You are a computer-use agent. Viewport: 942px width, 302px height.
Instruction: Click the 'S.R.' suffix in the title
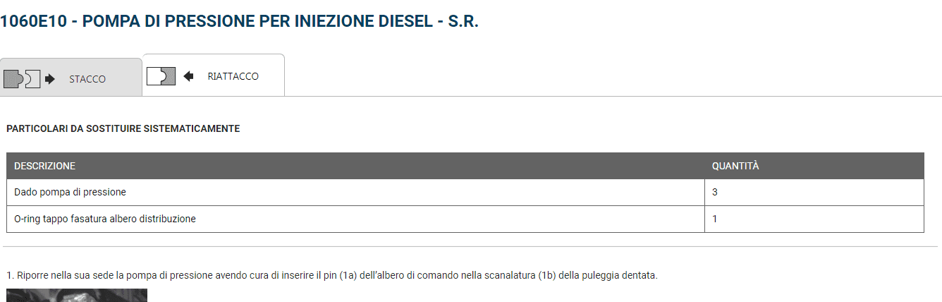[463, 21]
